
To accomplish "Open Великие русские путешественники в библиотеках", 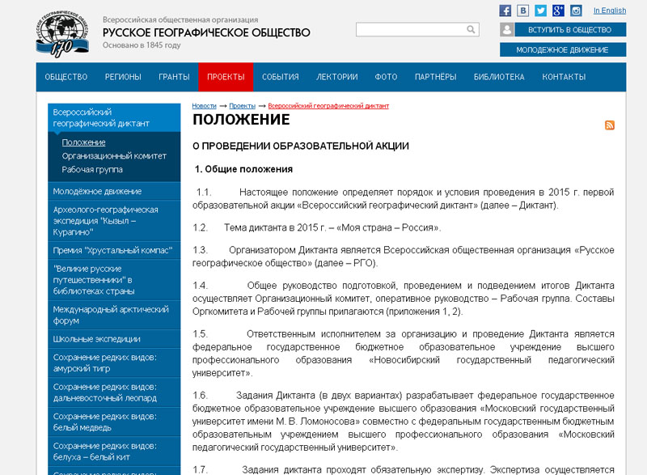I will coord(114,280).
